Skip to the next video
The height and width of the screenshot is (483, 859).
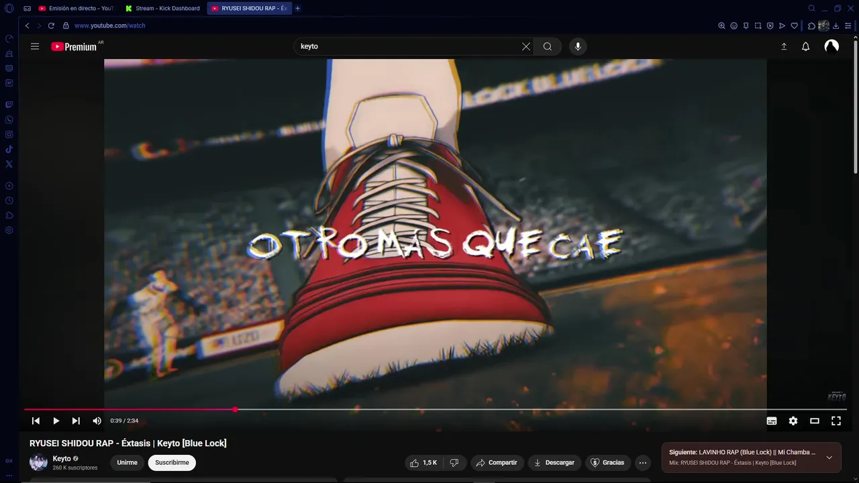[76, 421]
